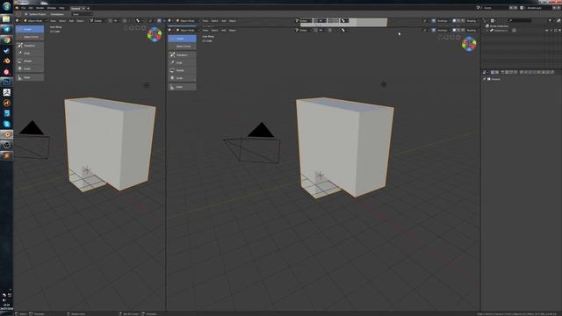Open Photoshop from the Windows taskbar

pyautogui.click(x=6, y=82)
